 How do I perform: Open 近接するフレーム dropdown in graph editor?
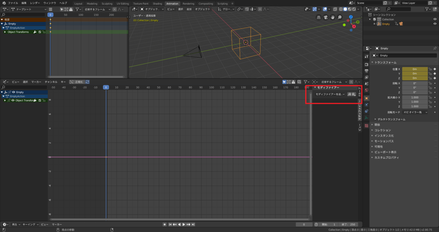coord(334,82)
